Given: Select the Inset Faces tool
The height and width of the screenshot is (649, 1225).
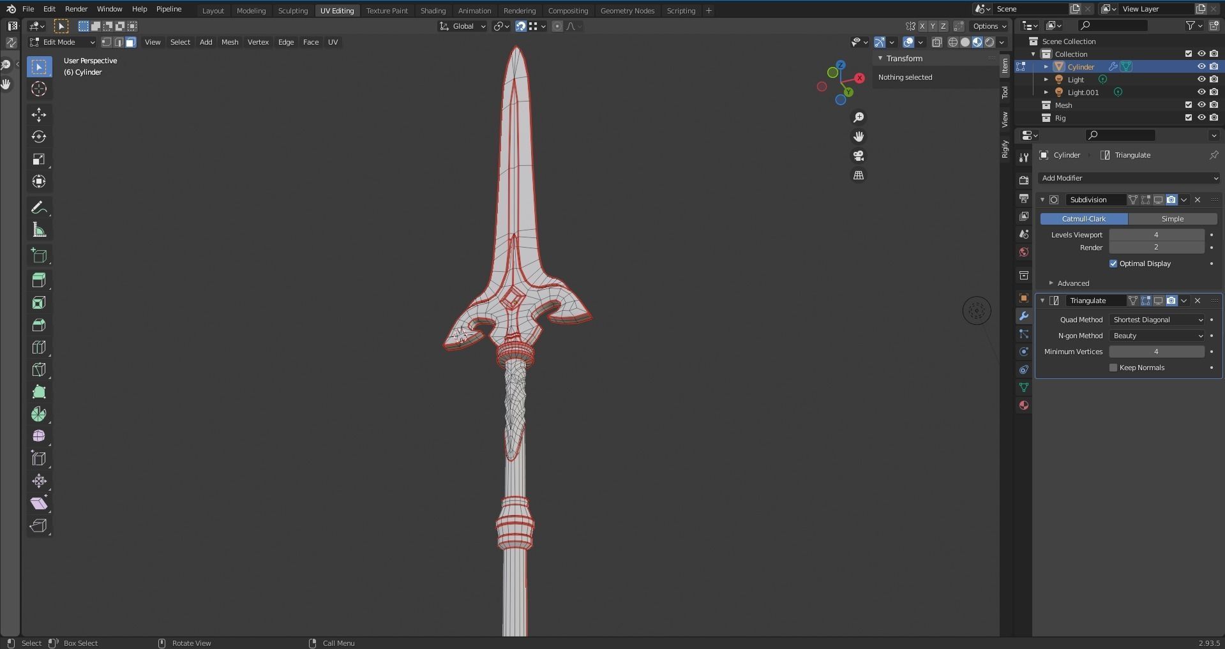Looking at the screenshot, I should [x=39, y=302].
